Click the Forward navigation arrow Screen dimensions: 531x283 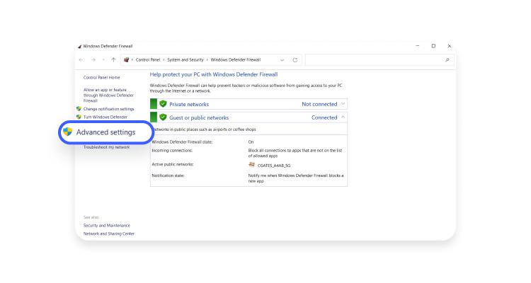(x=93, y=60)
